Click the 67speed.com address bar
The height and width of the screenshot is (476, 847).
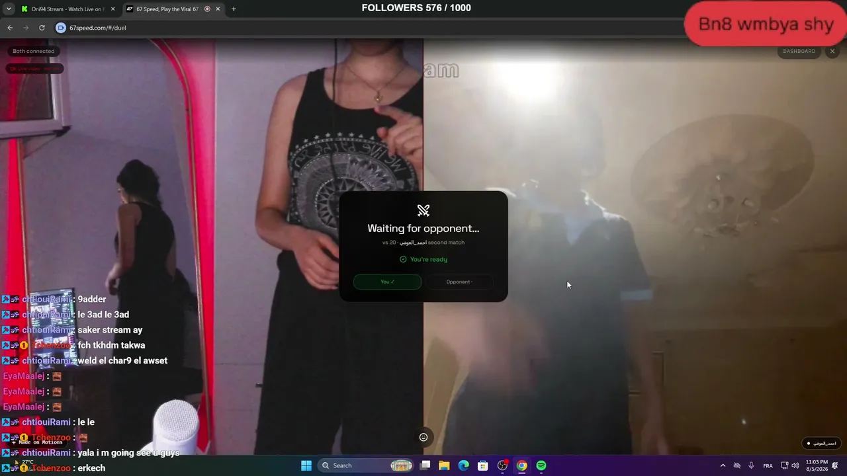(371, 28)
